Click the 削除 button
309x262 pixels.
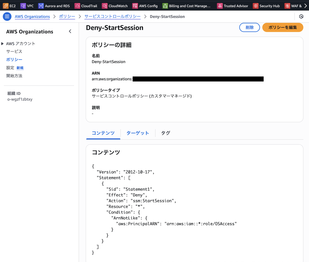250,28
